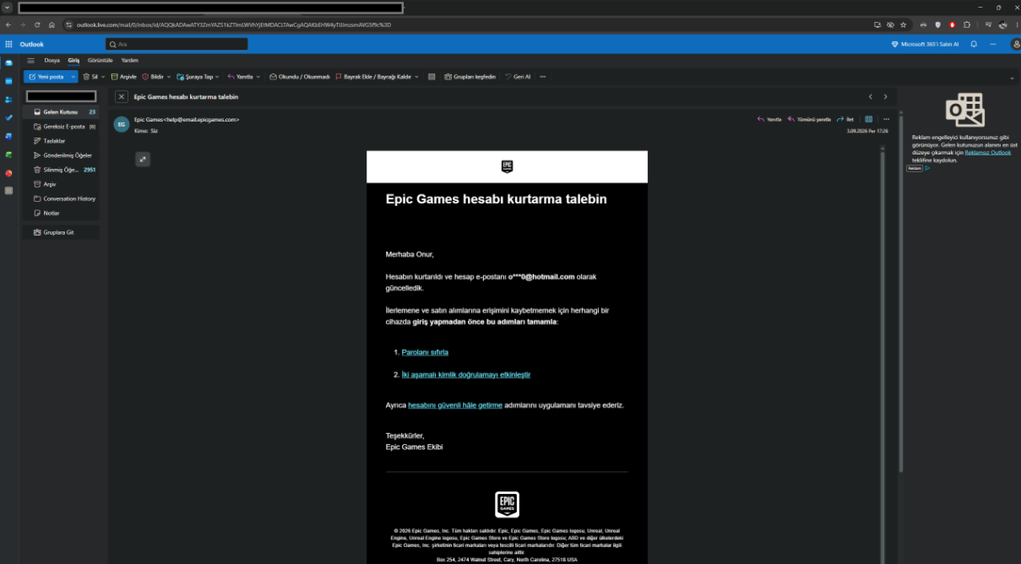Bookmark this page with the star icon
Viewport: 1021px width, 564px height.
point(904,24)
